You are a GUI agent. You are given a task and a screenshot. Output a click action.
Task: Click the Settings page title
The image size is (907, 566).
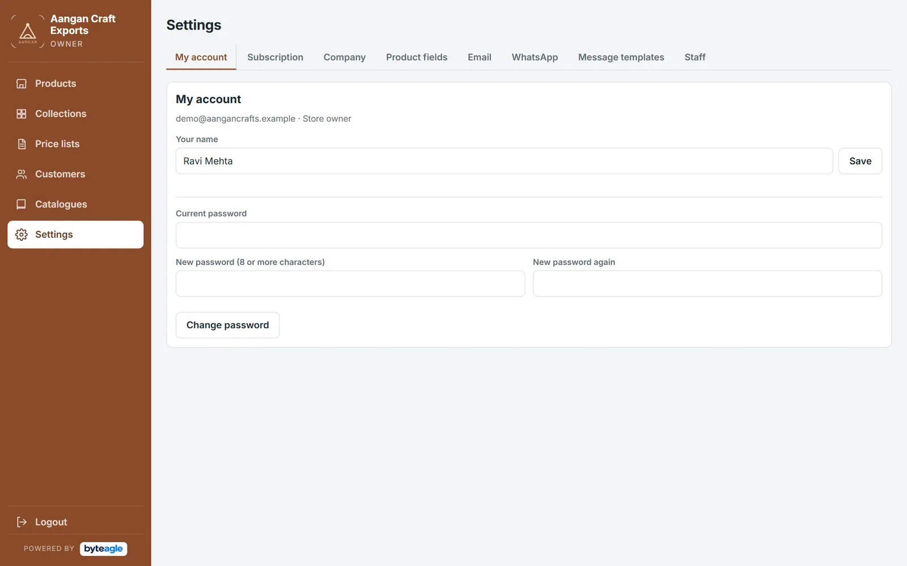(x=194, y=25)
